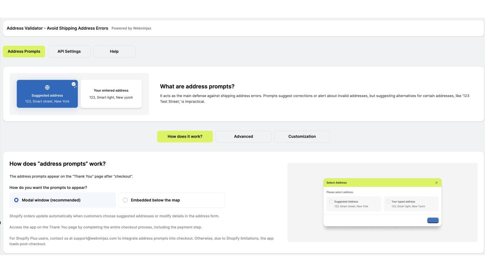Select the Address Prompts tab
485x273 pixels.
[24, 51]
